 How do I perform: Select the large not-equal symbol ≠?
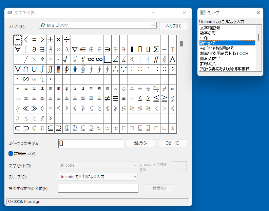(108, 99)
